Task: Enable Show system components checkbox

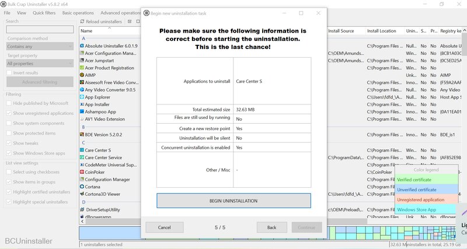Action: (x=9, y=123)
